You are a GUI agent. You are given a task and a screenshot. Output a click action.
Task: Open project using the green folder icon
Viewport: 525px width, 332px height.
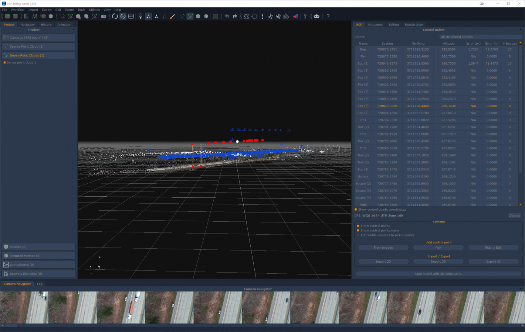(x=7, y=16)
